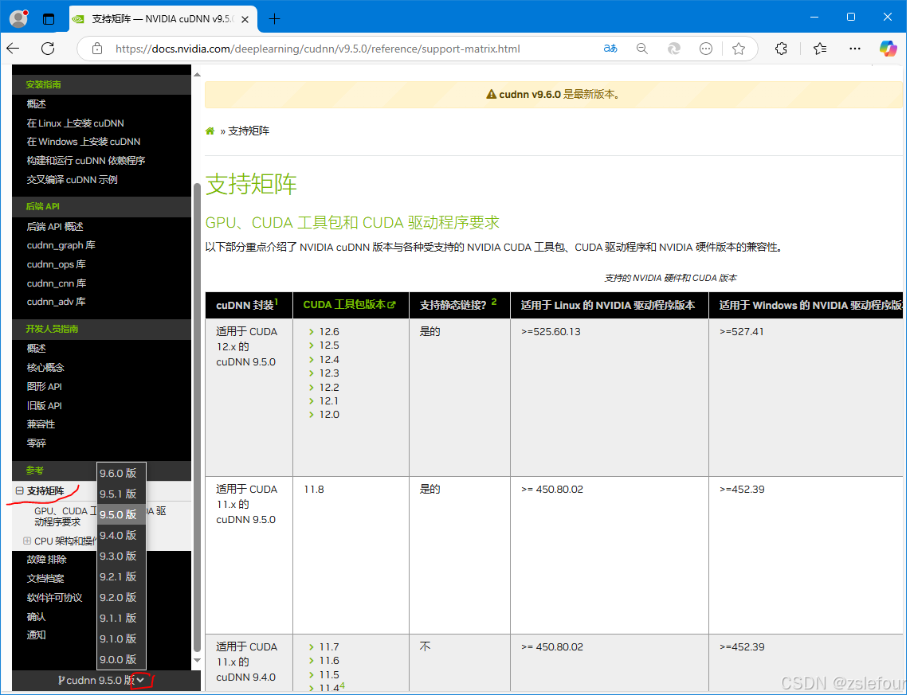This screenshot has width=910, height=699.
Task: Close the NVIDIA cuDNN browser tab
Action: point(245,19)
